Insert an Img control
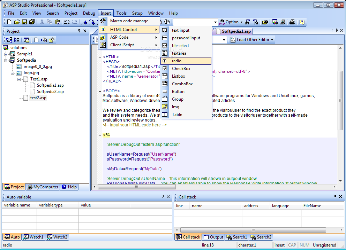Viewport: 346px width, 250px height. pyautogui.click(x=186, y=107)
